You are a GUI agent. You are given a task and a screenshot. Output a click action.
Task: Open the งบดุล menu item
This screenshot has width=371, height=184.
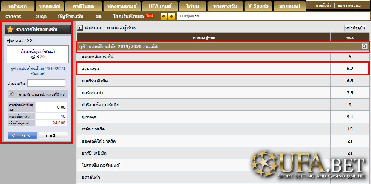[41, 17]
